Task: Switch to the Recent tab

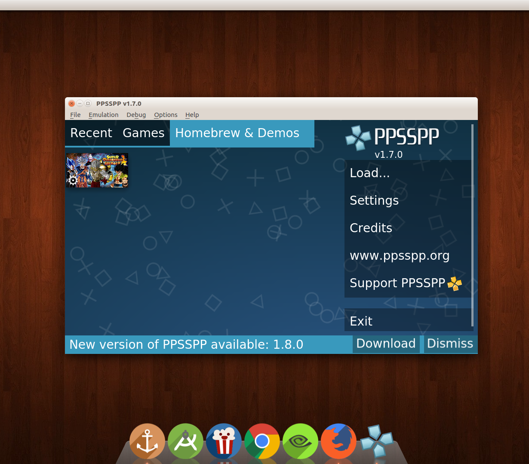Action: (x=91, y=133)
